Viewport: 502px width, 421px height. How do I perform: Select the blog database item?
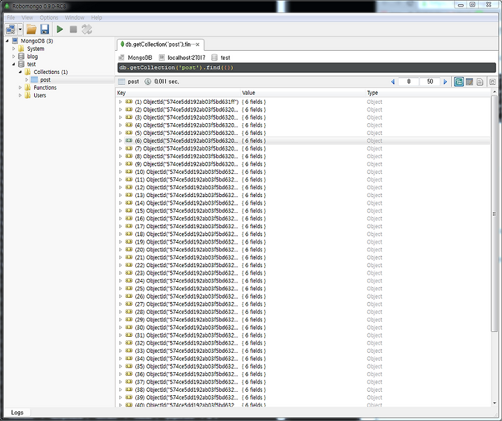(32, 56)
